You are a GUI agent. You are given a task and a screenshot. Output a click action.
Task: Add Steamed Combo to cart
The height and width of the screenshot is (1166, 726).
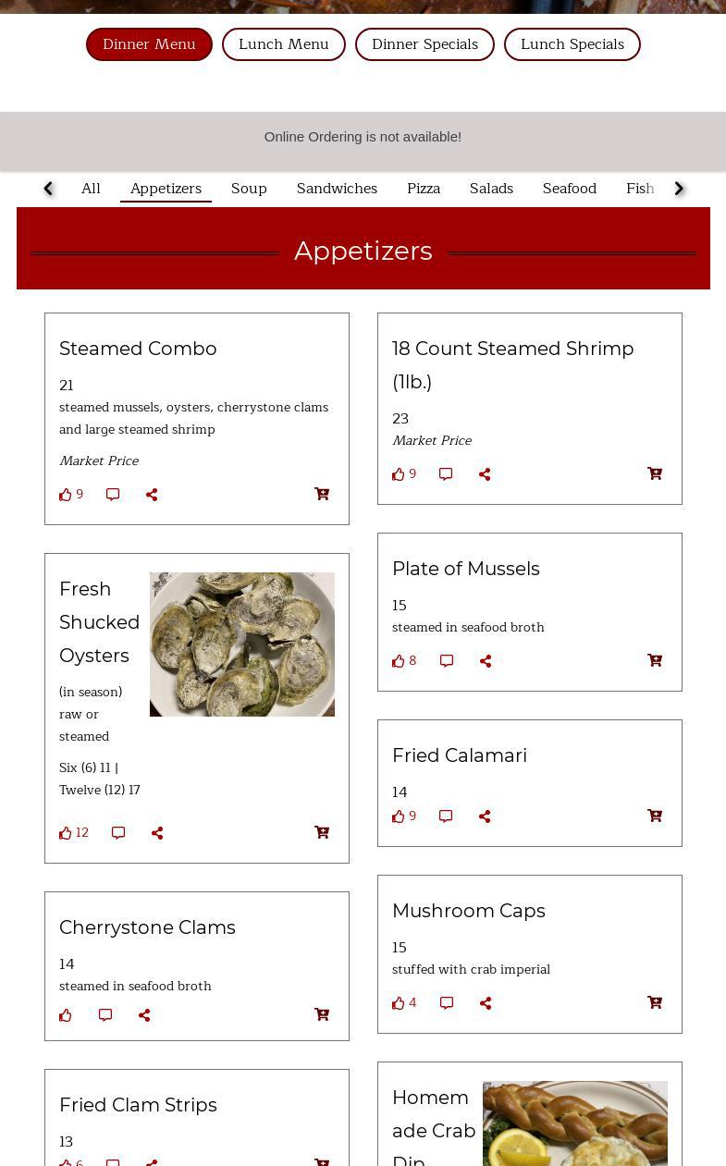[x=322, y=494]
